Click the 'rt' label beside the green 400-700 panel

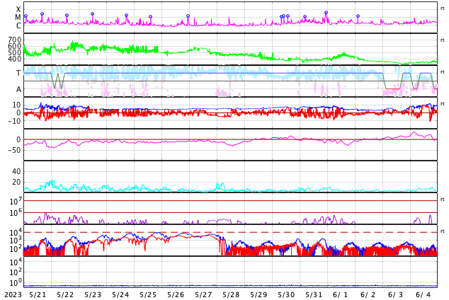point(443,40)
